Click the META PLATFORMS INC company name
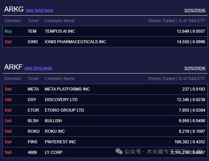 click(67, 89)
